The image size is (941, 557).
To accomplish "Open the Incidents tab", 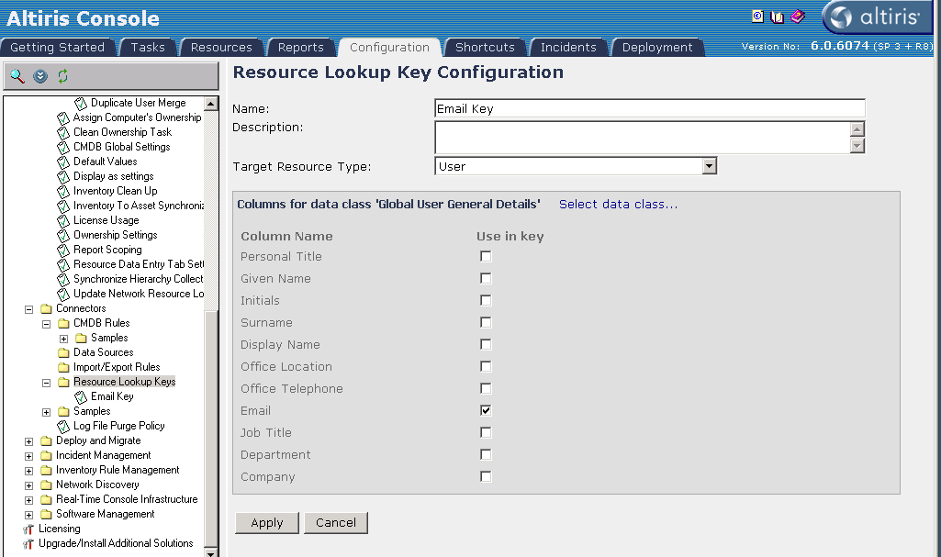I will pyautogui.click(x=567, y=48).
